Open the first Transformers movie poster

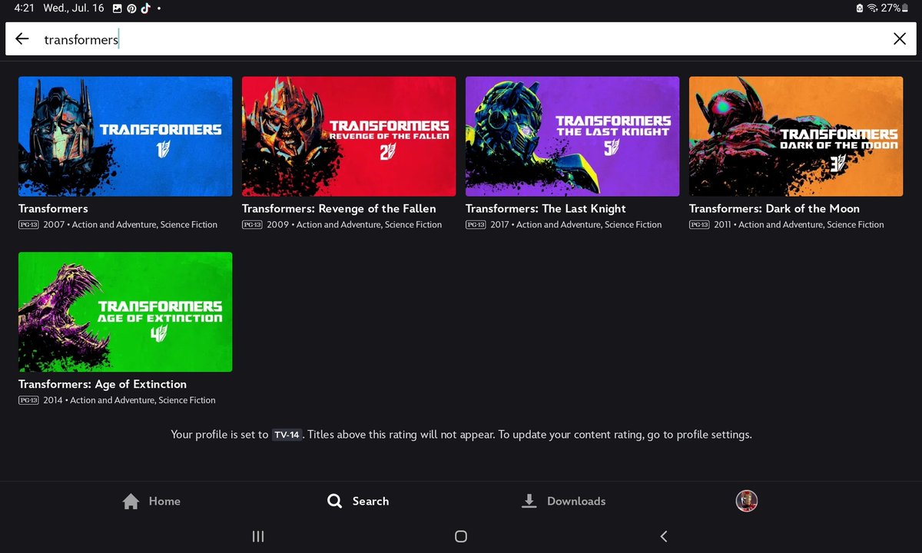click(x=125, y=137)
